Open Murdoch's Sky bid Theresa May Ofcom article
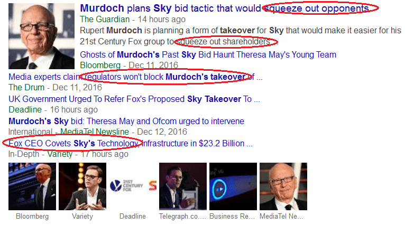 tap(126, 121)
